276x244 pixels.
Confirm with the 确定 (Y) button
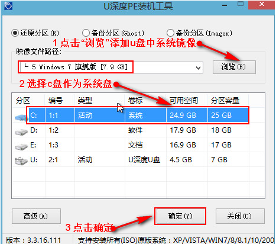click(x=180, y=216)
